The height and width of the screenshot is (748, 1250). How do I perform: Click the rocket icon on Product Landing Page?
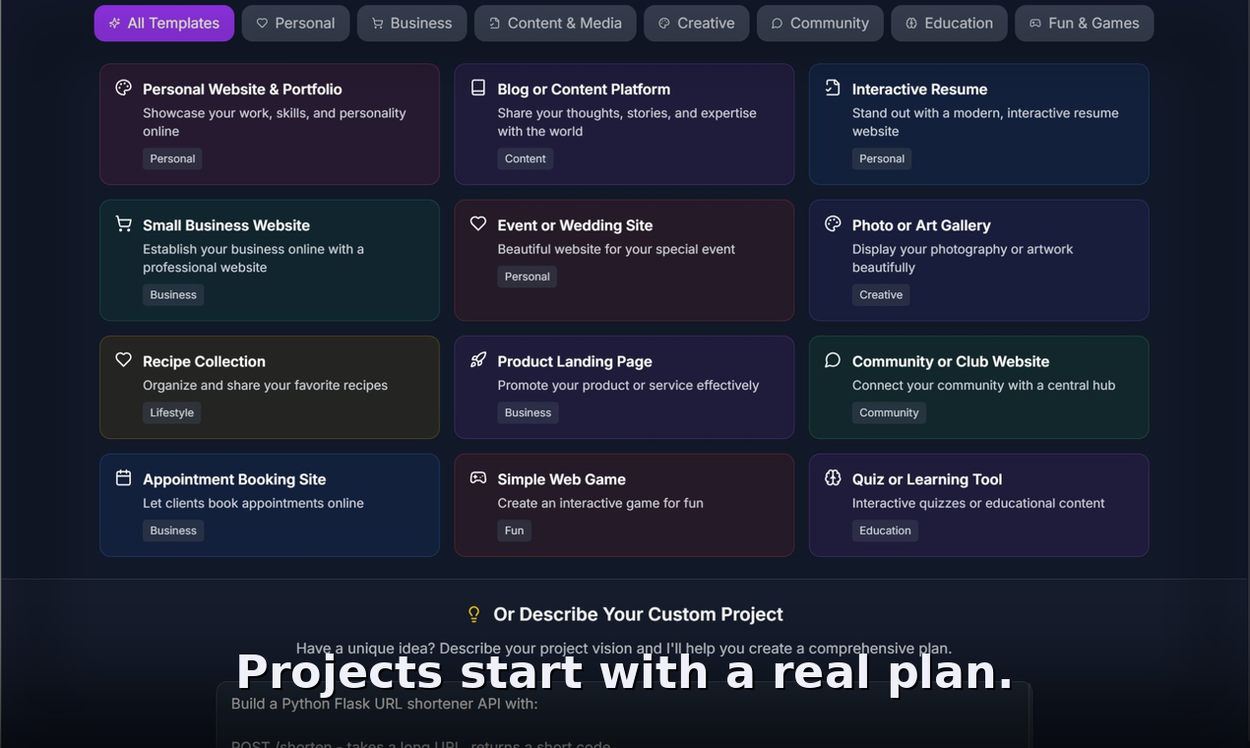tap(477, 359)
